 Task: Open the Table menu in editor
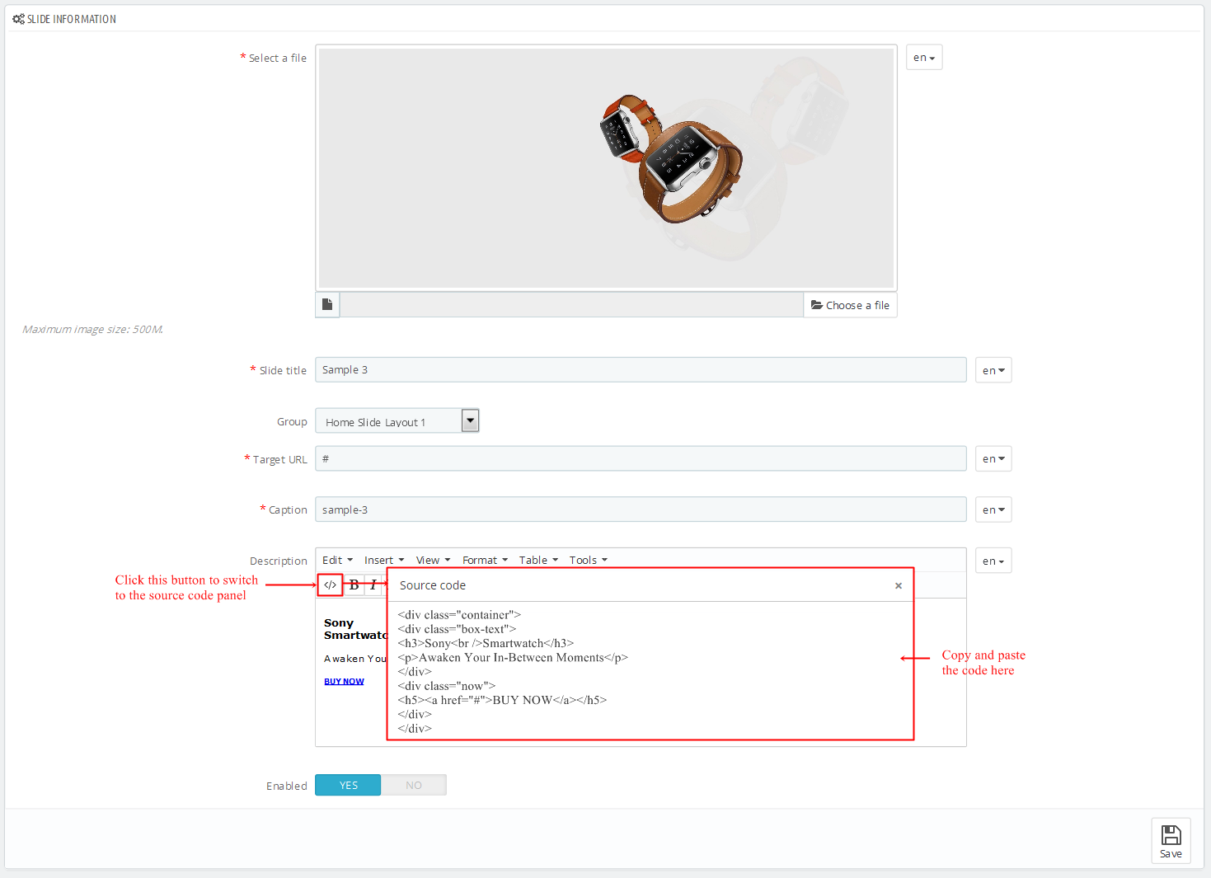538,560
